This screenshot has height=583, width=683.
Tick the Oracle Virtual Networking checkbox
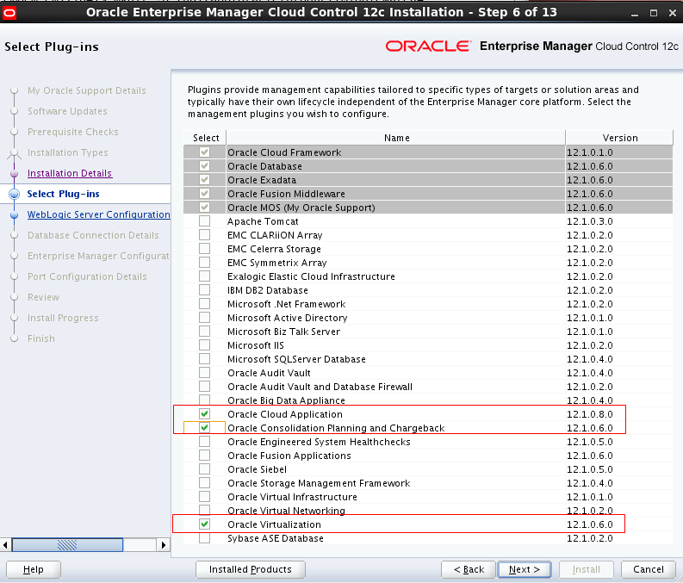[x=204, y=511]
